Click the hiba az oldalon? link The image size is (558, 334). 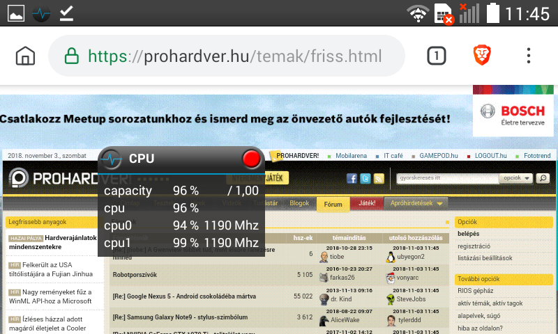(480, 328)
